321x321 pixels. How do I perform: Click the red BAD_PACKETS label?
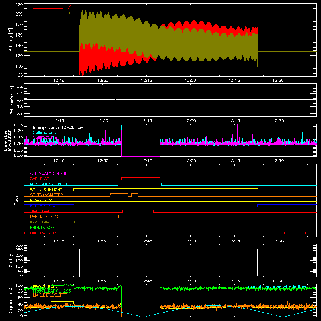coord(44,233)
